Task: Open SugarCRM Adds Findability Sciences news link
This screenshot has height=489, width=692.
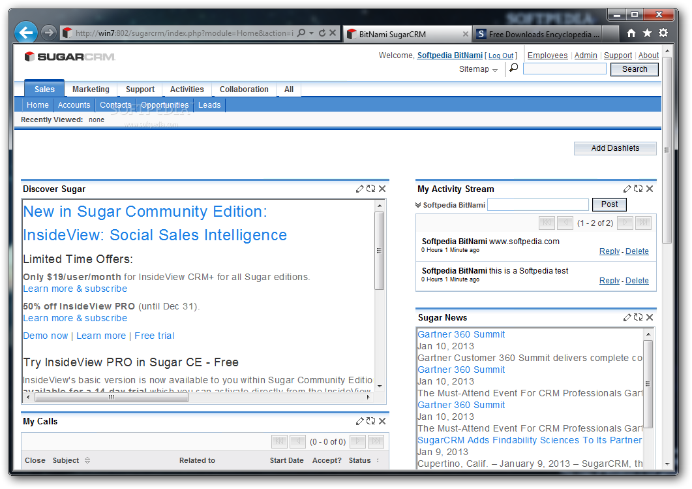Action: coord(530,440)
